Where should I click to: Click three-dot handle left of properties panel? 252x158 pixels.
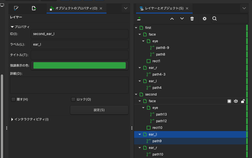[7, 128]
